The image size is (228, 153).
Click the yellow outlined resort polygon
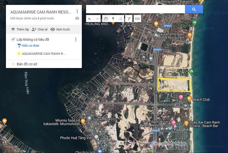point(174,85)
